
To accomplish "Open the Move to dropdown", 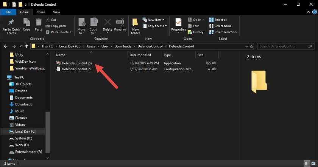I will click(81, 26).
